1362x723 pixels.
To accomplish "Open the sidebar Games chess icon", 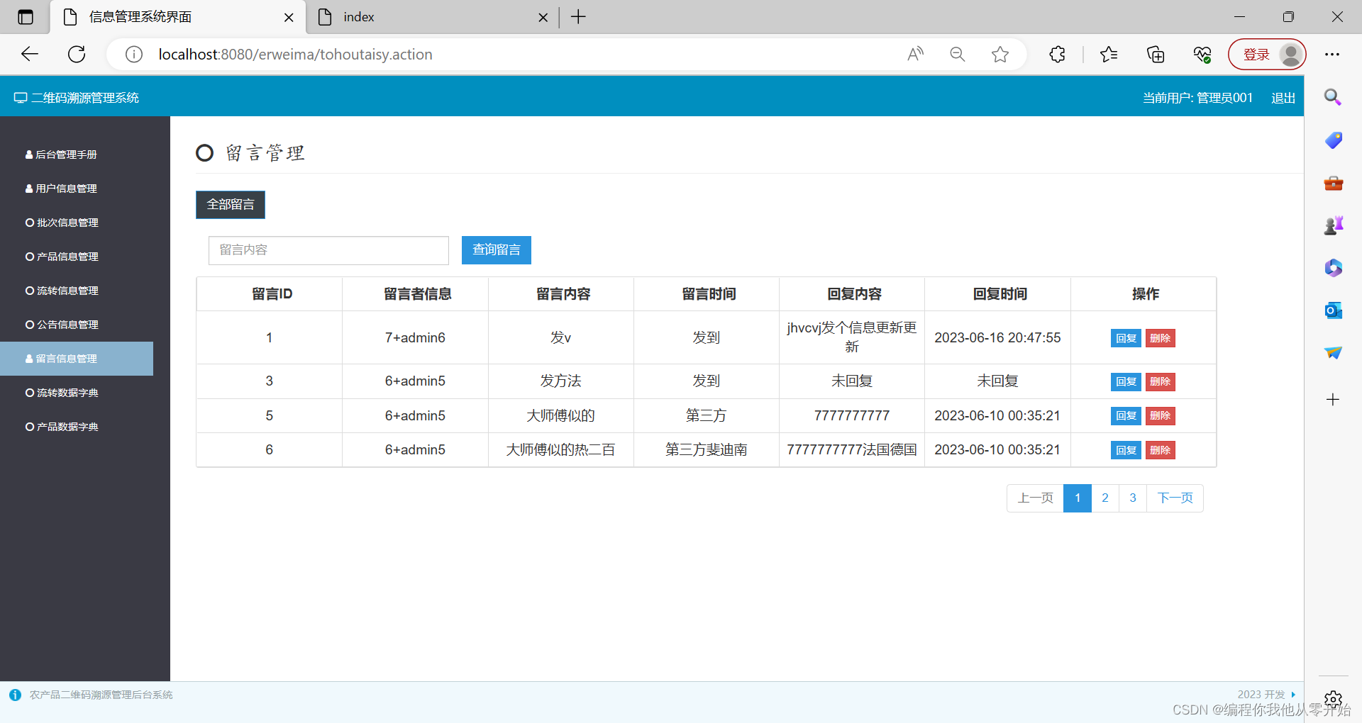I will 1333,225.
